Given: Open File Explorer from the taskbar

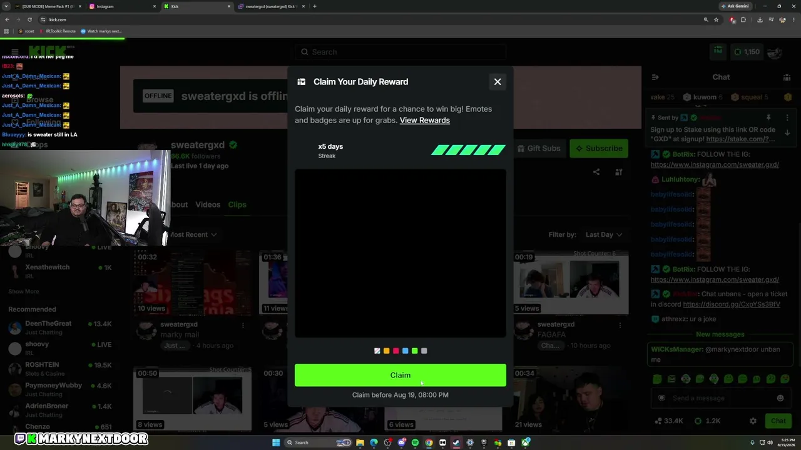Looking at the screenshot, I should click(360, 442).
